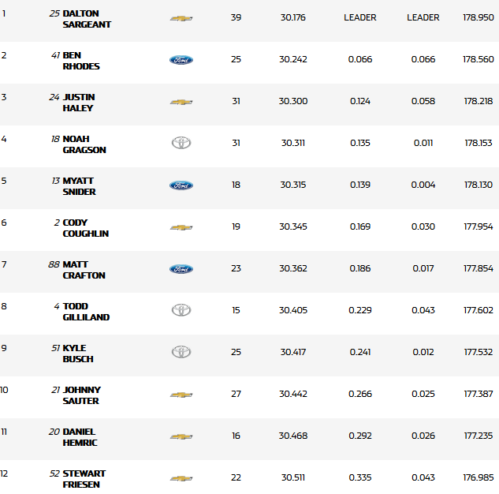Screen dimensions: 499x494
Task: Click Chevrolet logo beside Justin Haley
Action: coord(181,102)
